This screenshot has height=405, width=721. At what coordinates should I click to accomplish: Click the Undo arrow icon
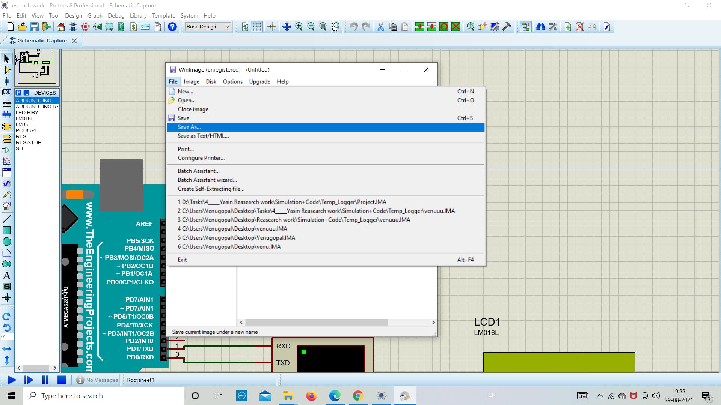353,27
